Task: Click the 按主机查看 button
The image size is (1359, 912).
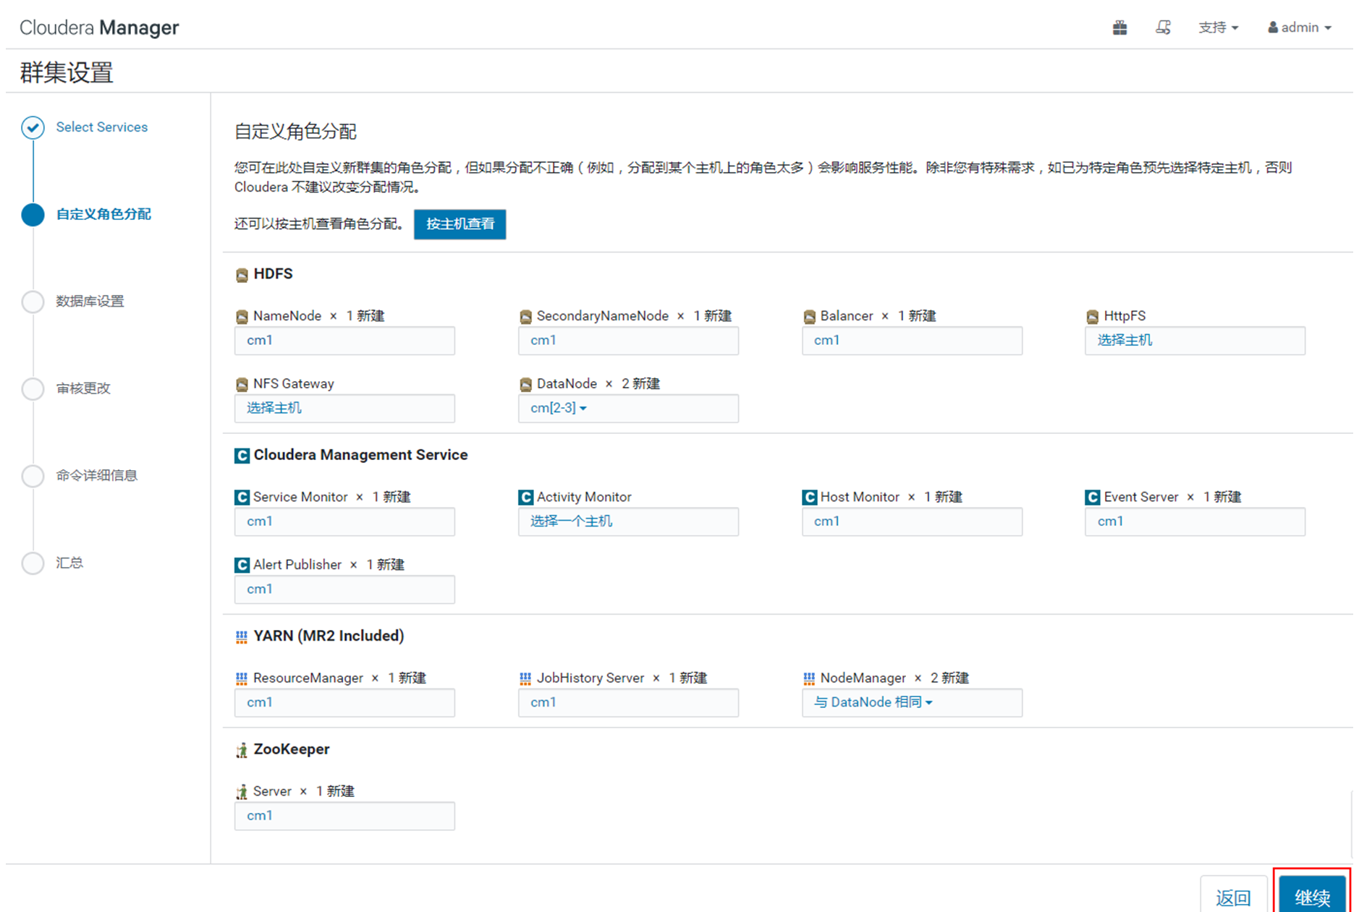Action: [460, 224]
